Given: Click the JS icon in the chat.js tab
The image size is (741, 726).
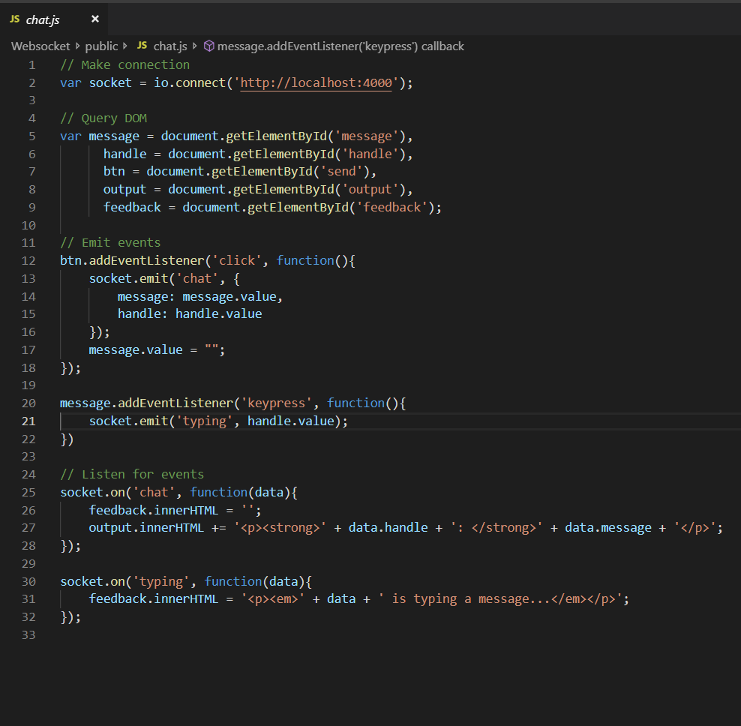Looking at the screenshot, I should [x=14, y=19].
